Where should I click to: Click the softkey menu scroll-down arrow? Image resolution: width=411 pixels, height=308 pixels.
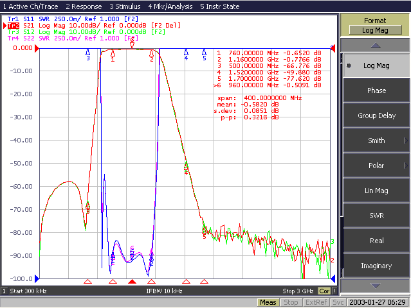click(x=375, y=286)
